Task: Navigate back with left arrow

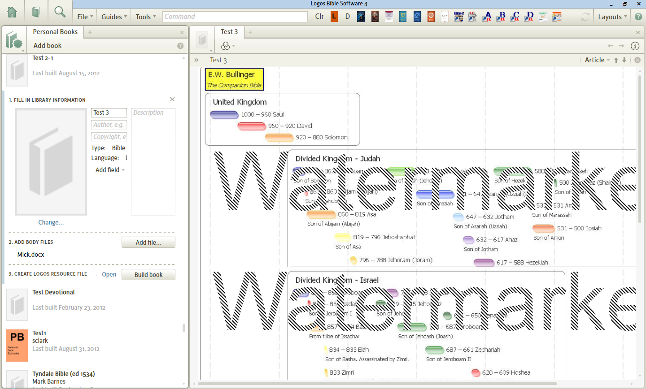Action: (x=610, y=46)
